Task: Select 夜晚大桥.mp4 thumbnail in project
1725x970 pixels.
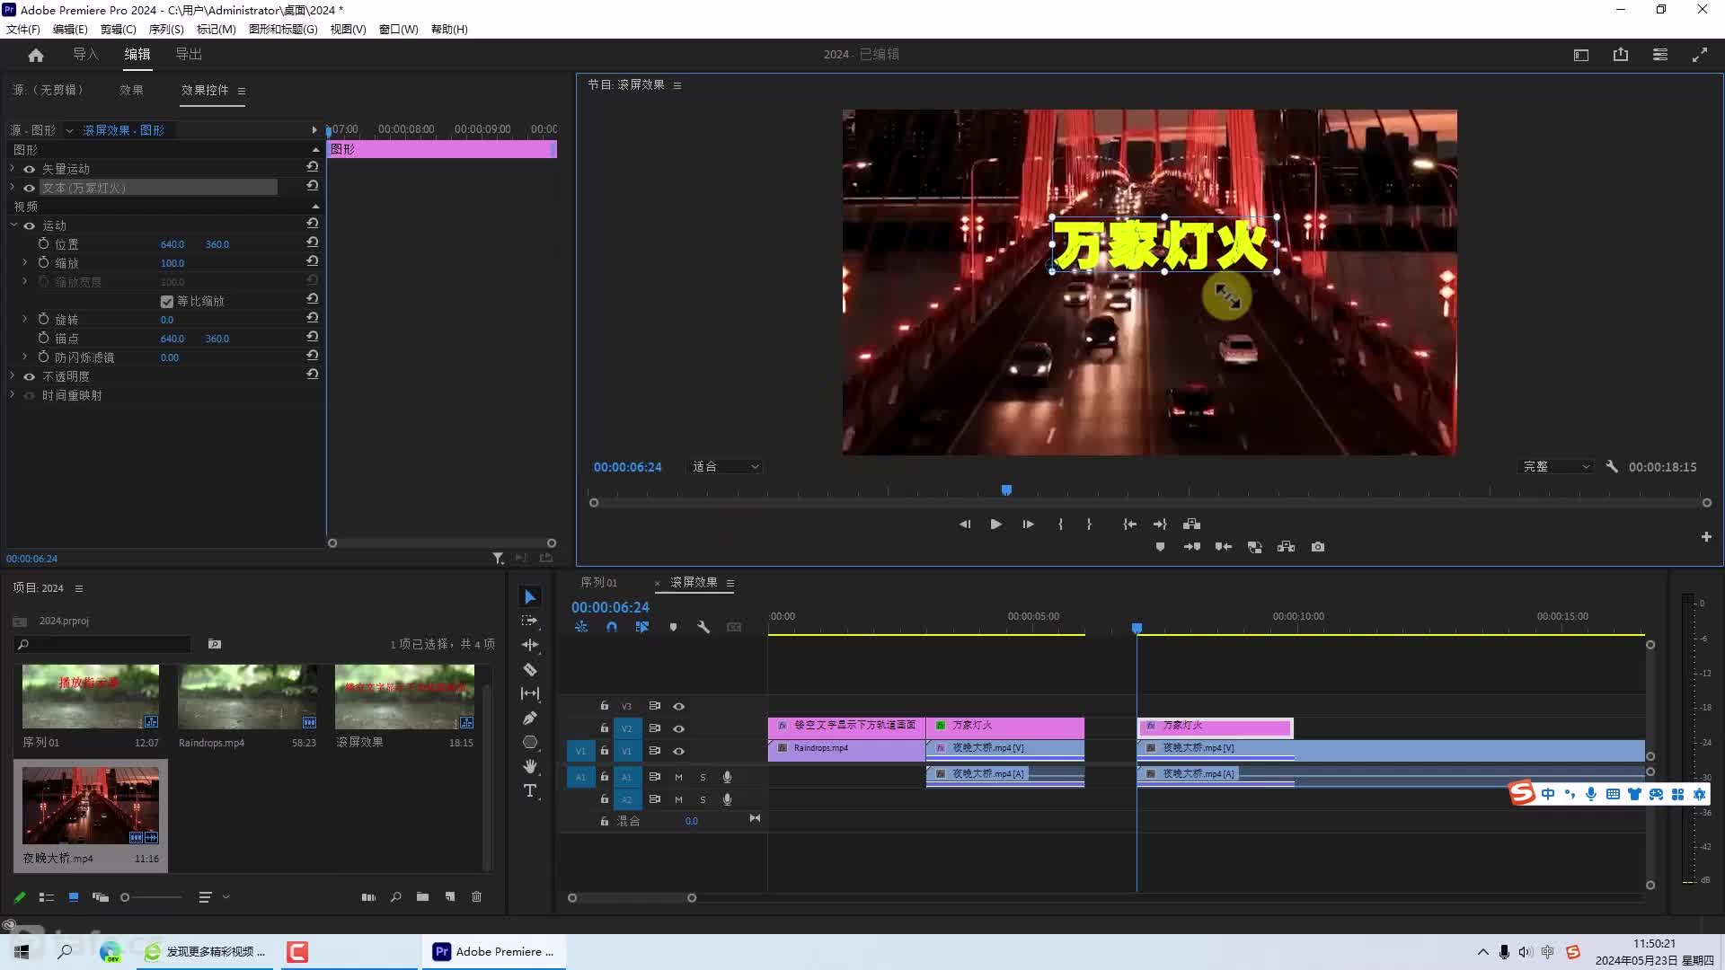Action: pyautogui.click(x=91, y=806)
